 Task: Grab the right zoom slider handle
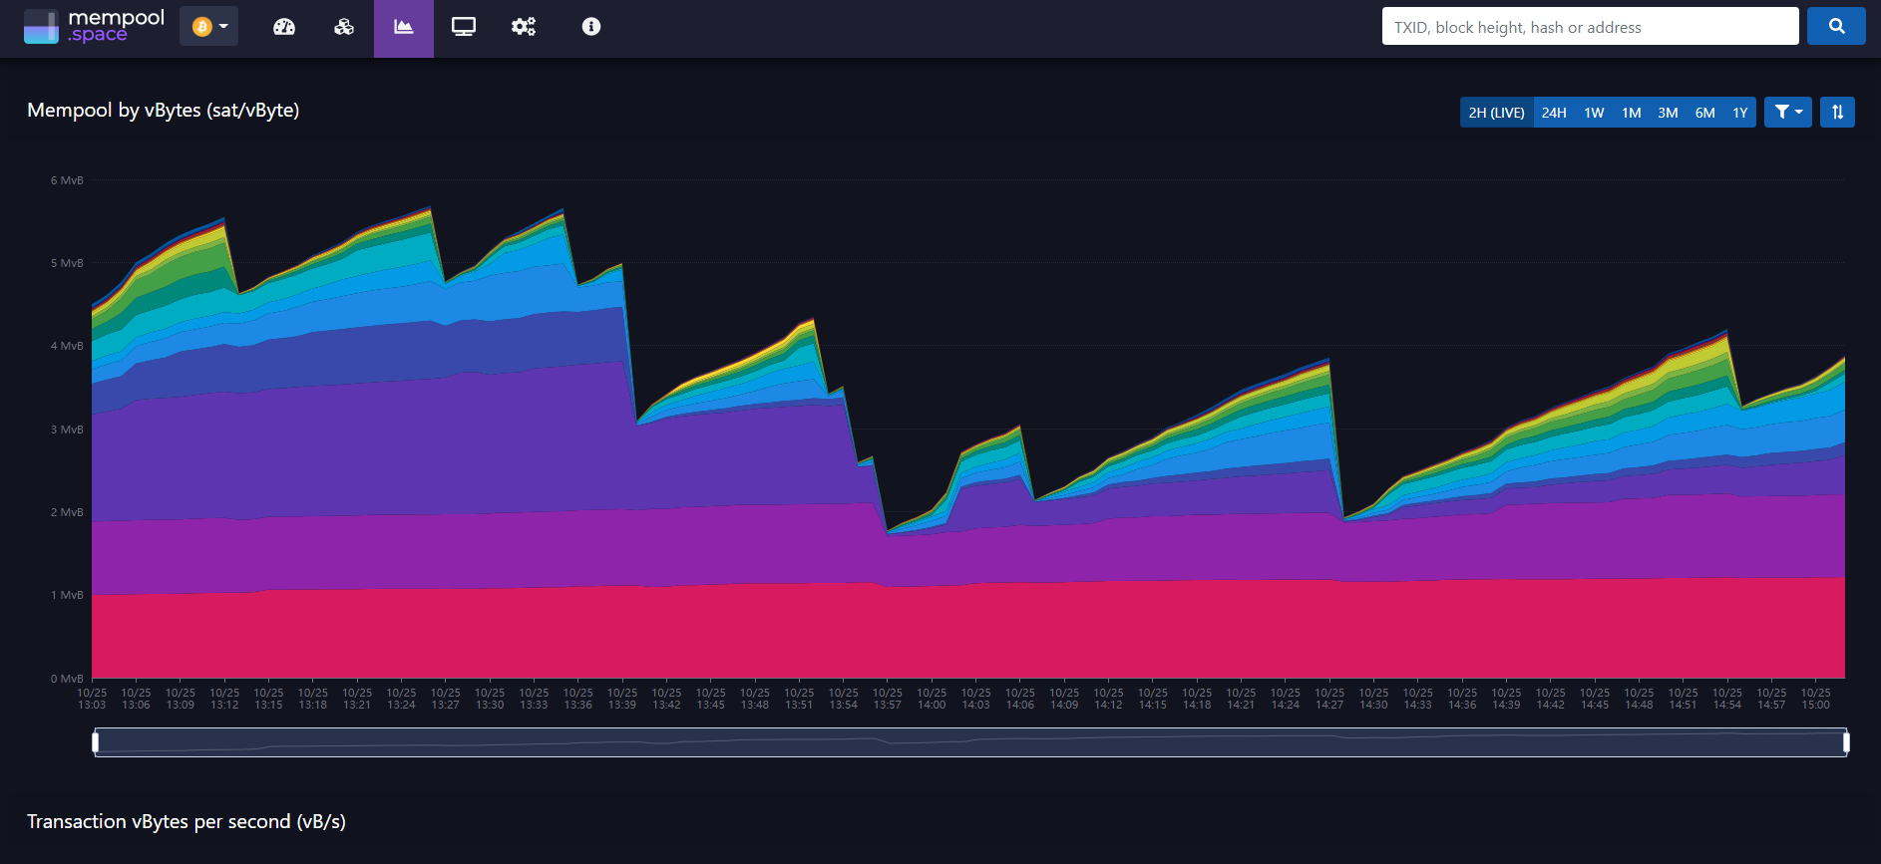[x=1846, y=741]
